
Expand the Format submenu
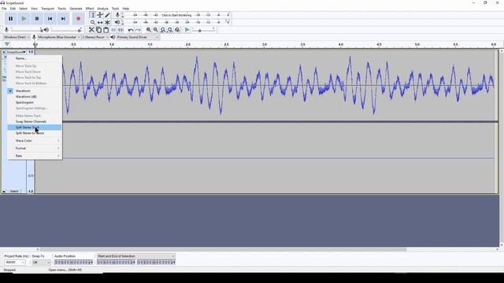35,149
